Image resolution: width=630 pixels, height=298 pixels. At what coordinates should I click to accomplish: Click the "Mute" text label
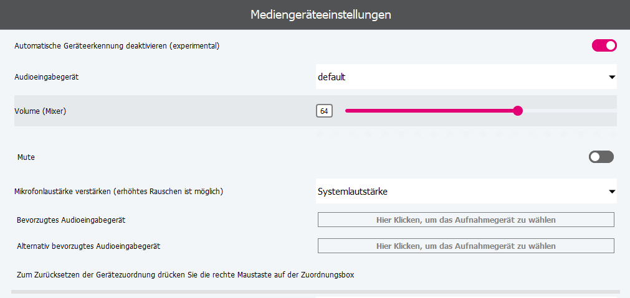27,157
